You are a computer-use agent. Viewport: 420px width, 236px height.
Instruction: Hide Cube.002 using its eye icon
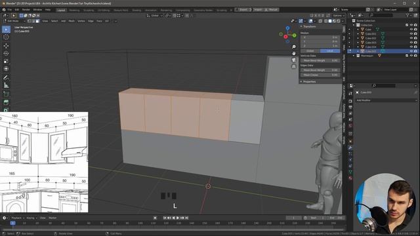tap(411, 38)
